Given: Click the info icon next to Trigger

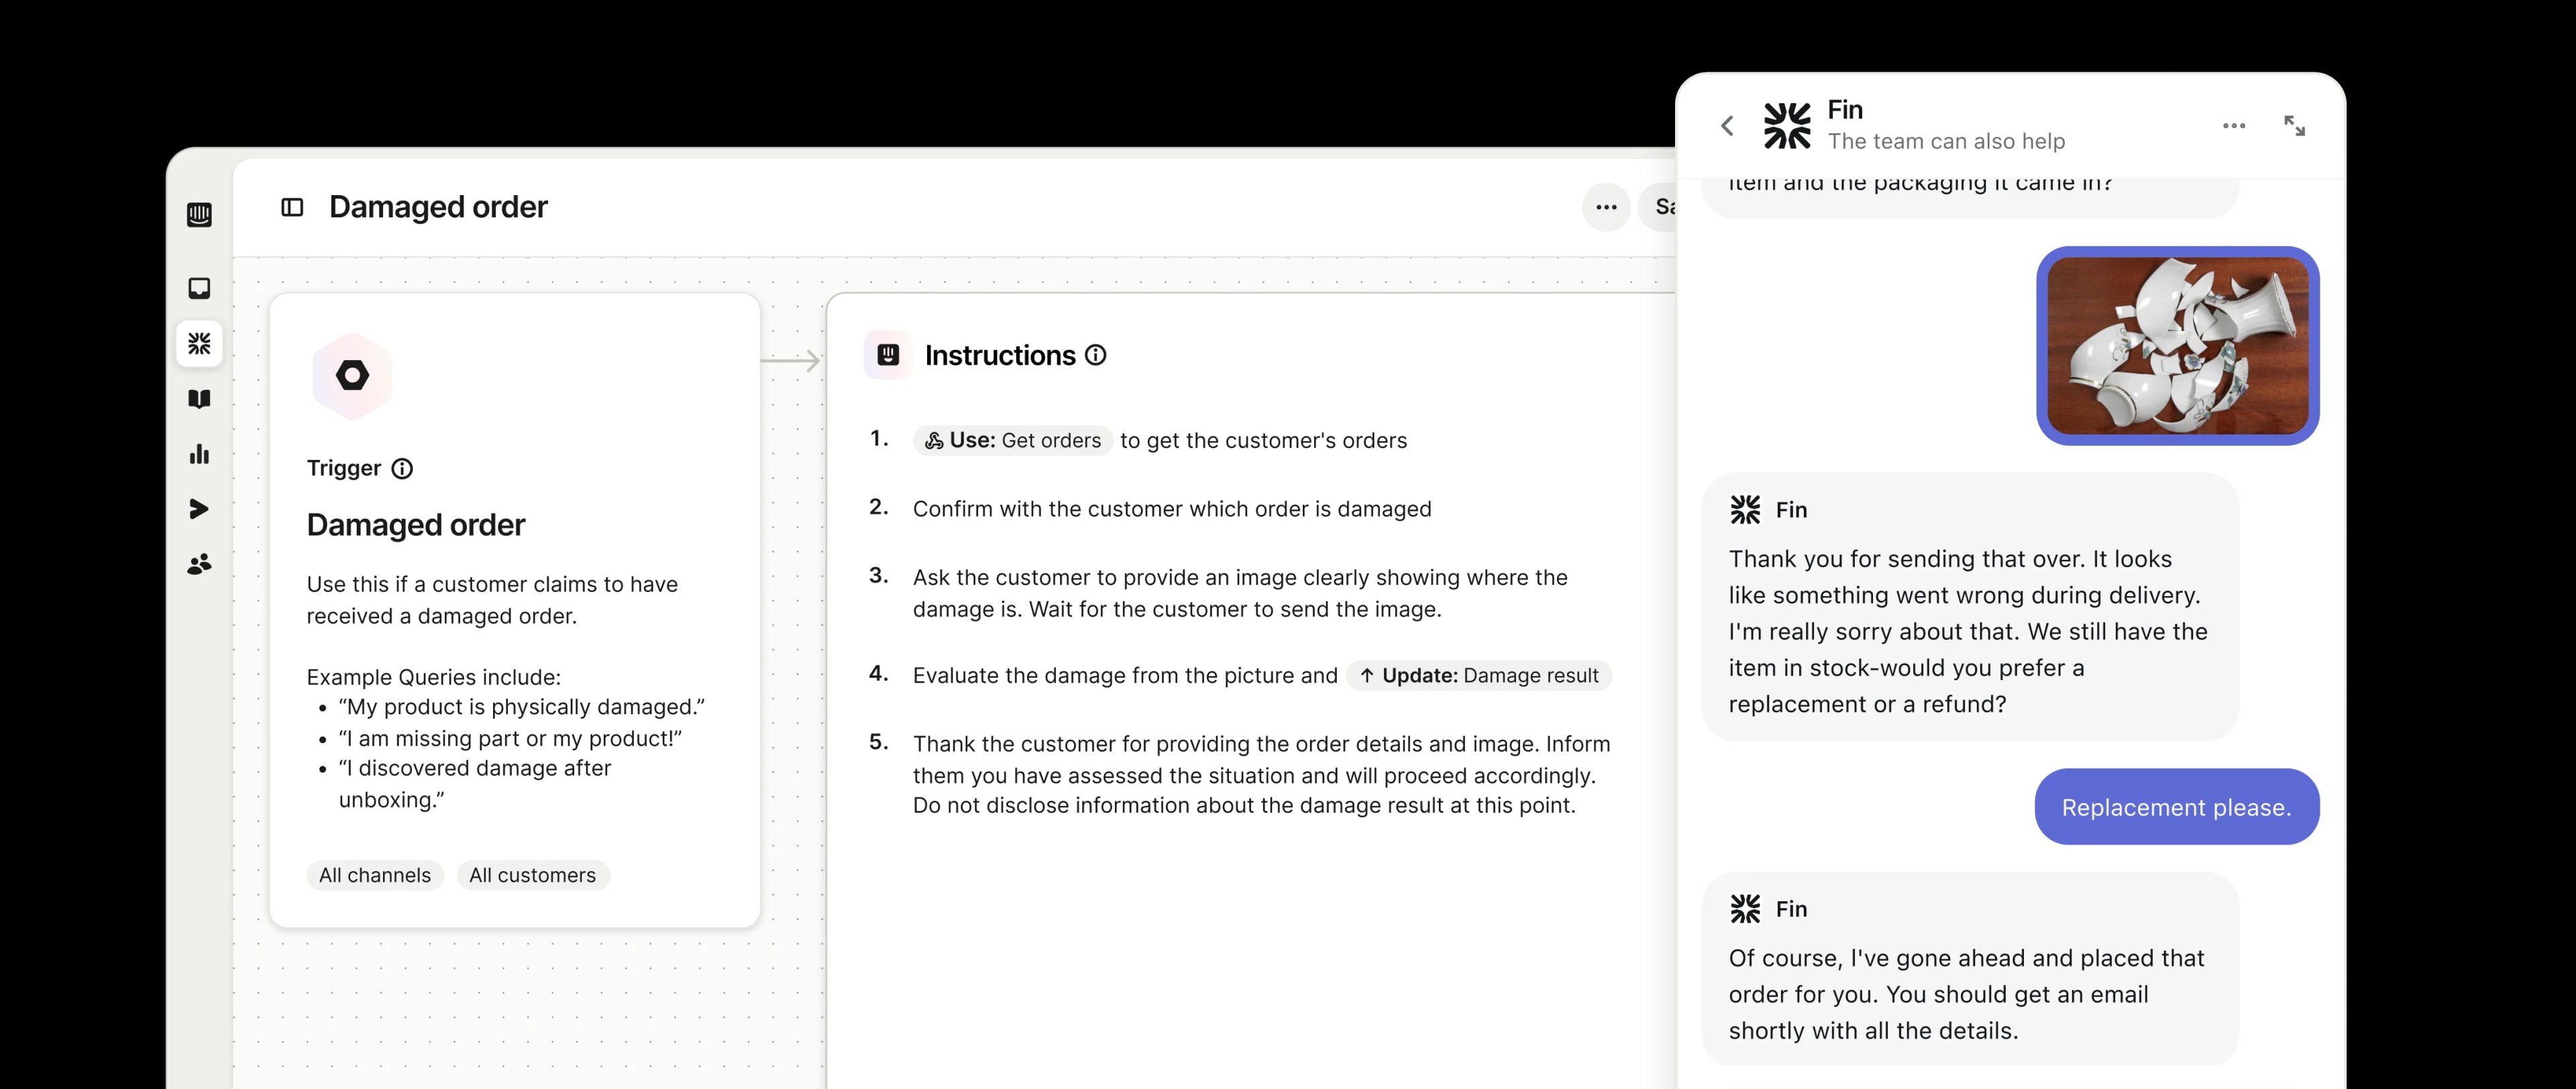Looking at the screenshot, I should pyautogui.click(x=402, y=468).
